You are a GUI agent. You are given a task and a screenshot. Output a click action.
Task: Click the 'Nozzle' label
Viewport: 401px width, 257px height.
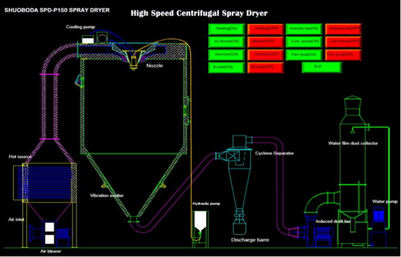click(x=155, y=65)
